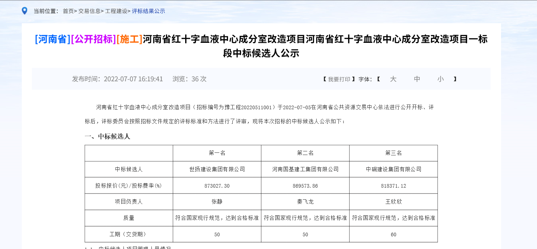Set font size to 小 (small)

pyautogui.click(x=440, y=79)
